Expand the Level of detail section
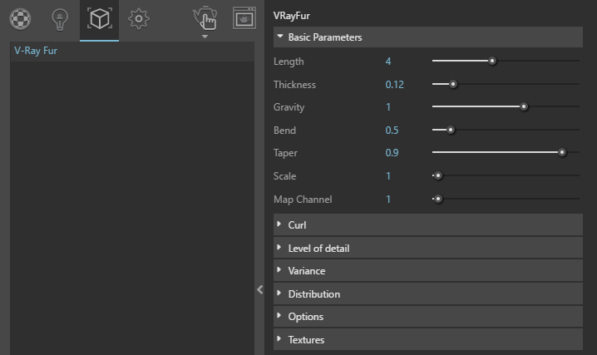597x355 pixels. [x=428, y=248]
